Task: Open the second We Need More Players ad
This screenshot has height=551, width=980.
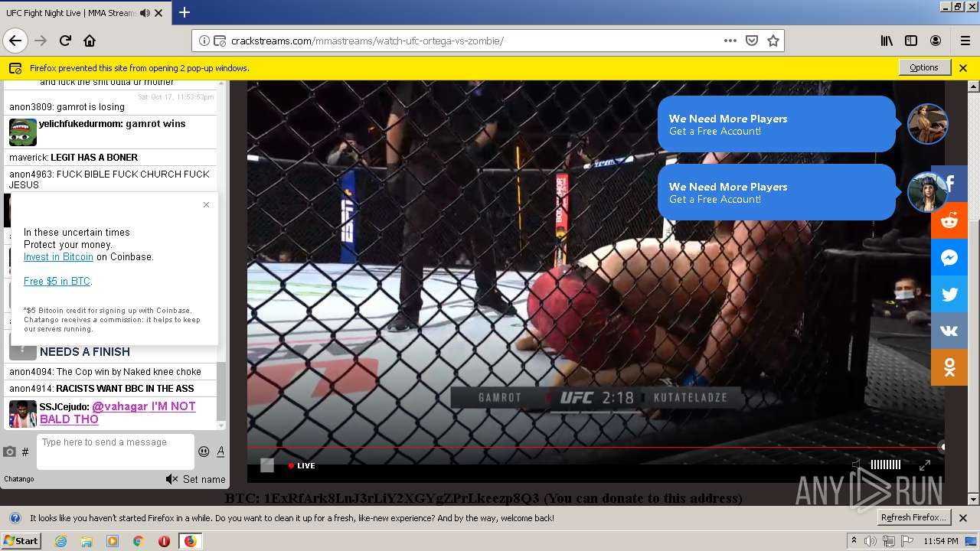Action: point(776,192)
